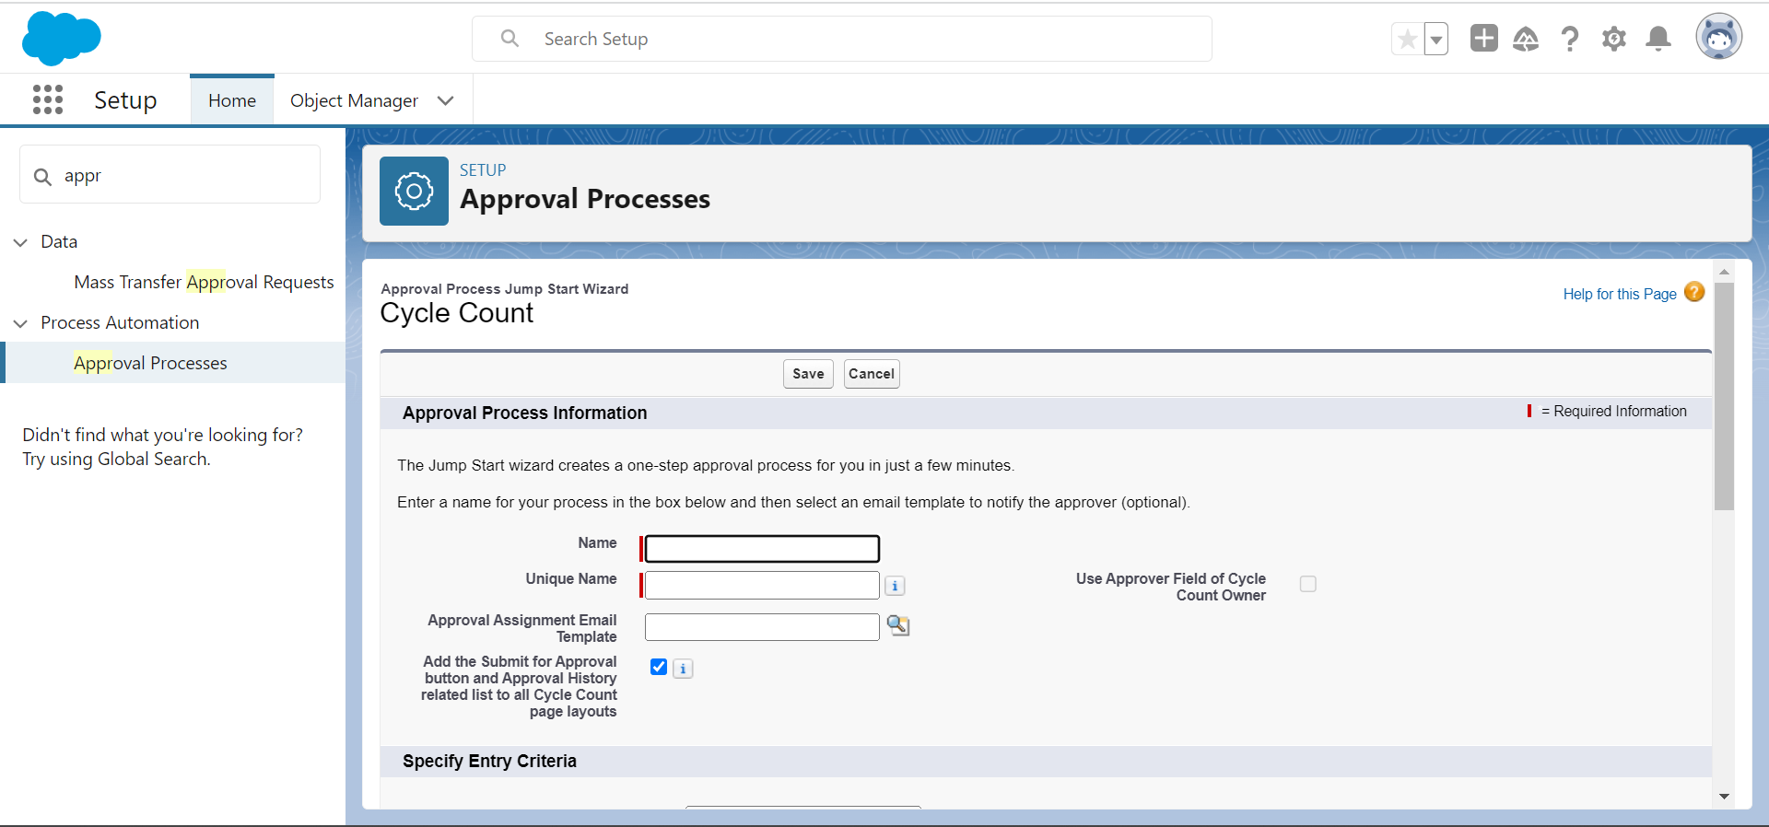1769x827 pixels.
Task: Open Help for this Page link
Action: click(1620, 294)
